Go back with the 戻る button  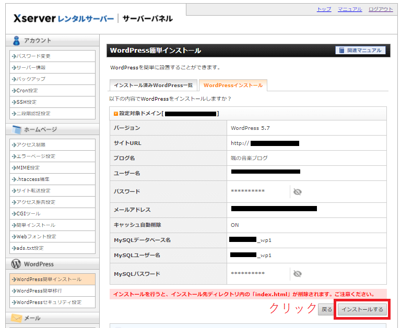(326, 310)
